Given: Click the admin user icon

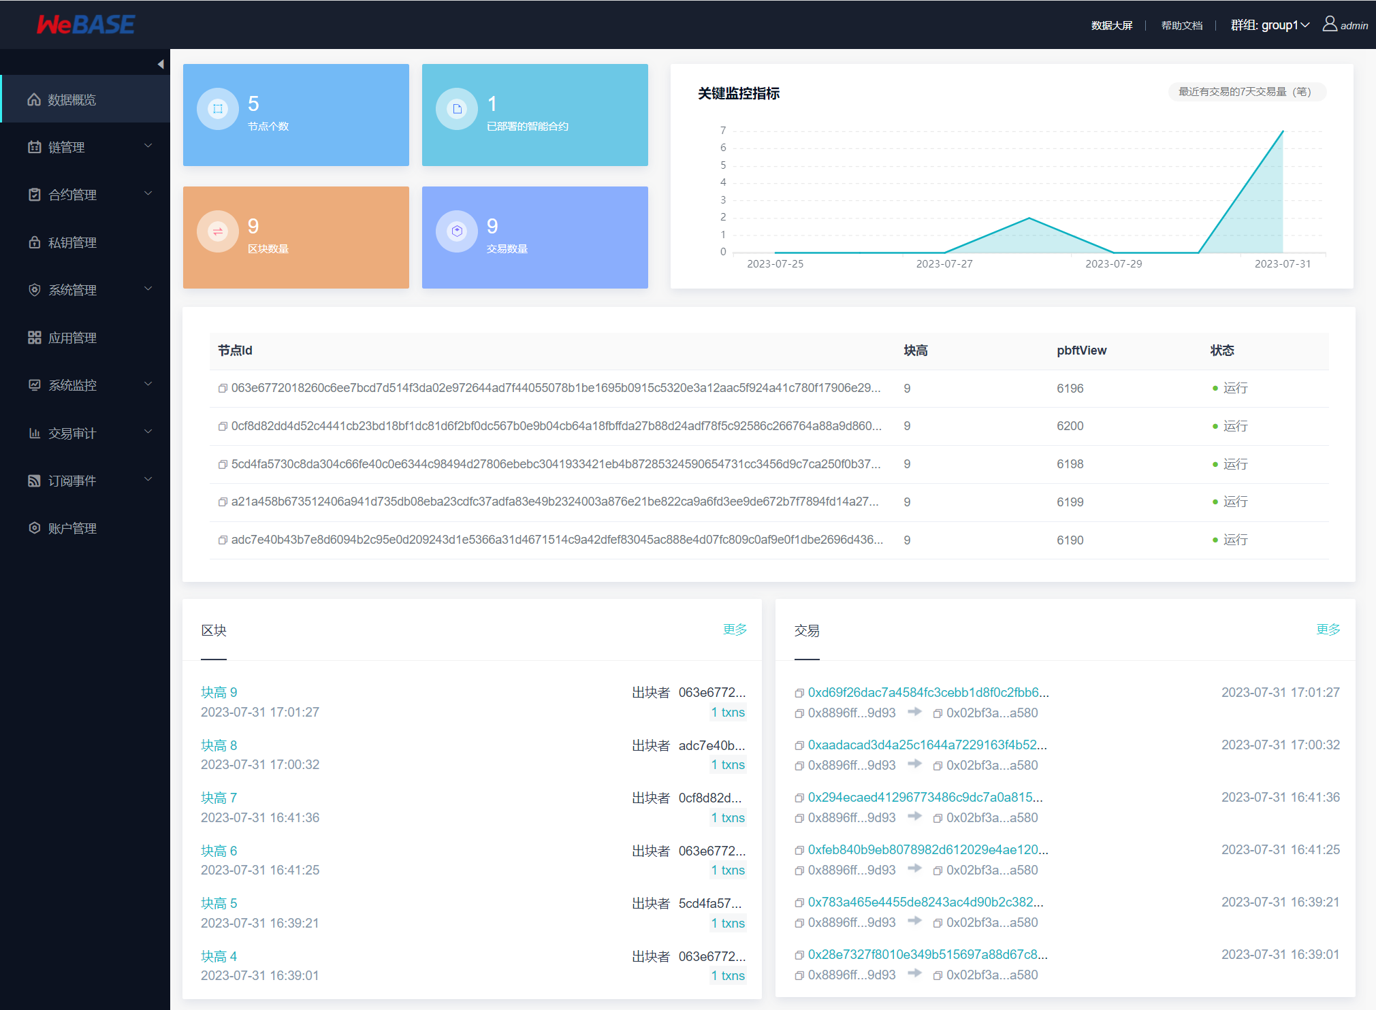Looking at the screenshot, I should tap(1329, 25).
